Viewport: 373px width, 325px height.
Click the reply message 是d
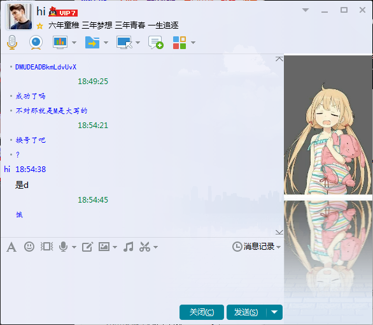coord(22,185)
